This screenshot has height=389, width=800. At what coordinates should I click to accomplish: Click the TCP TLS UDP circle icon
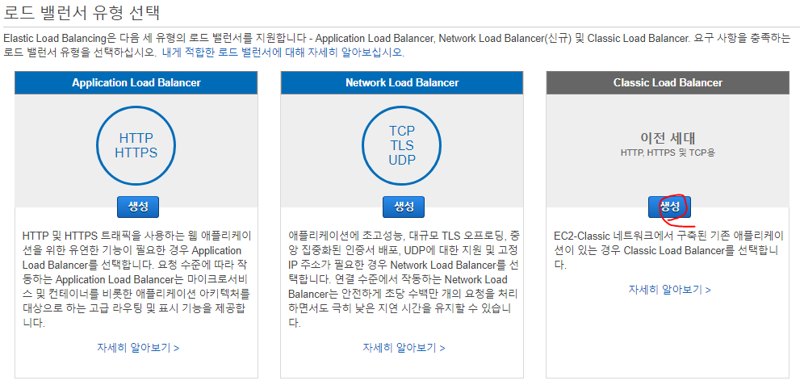click(x=402, y=145)
